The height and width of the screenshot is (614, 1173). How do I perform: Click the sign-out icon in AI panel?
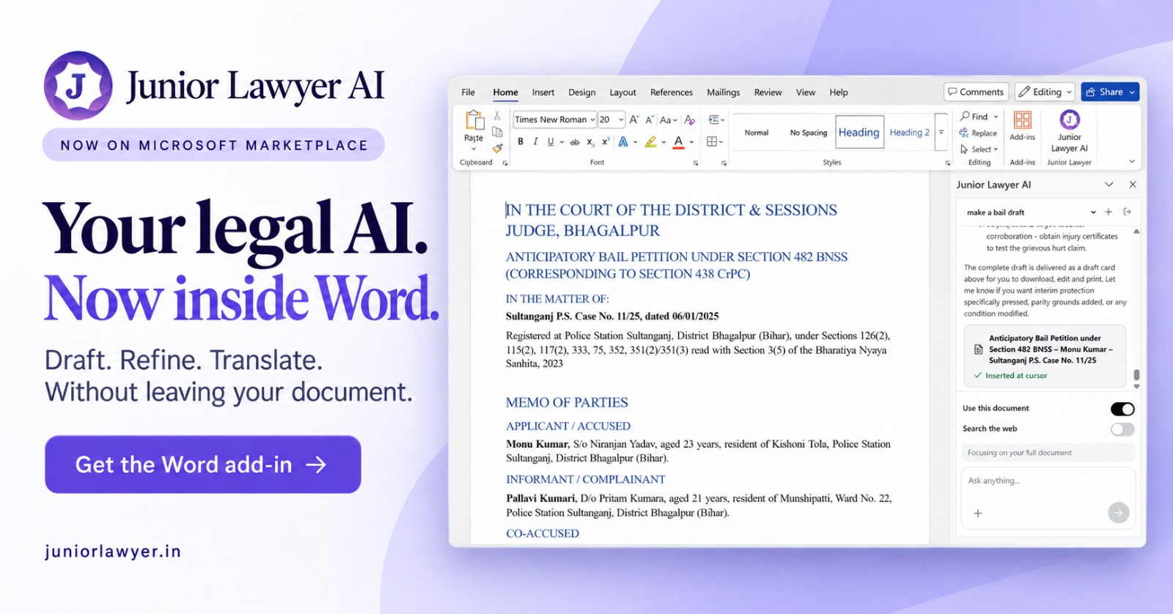pyautogui.click(x=1128, y=212)
